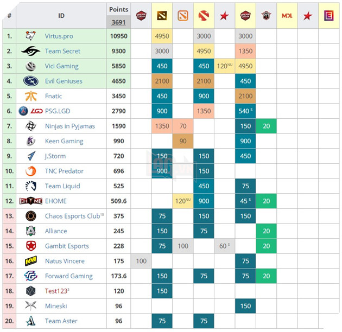
Task: Open the Ninjas in Pyjamas link
Action: [x=69, y=126]
